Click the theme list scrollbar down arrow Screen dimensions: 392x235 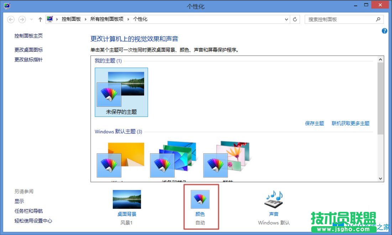point(381,178)
